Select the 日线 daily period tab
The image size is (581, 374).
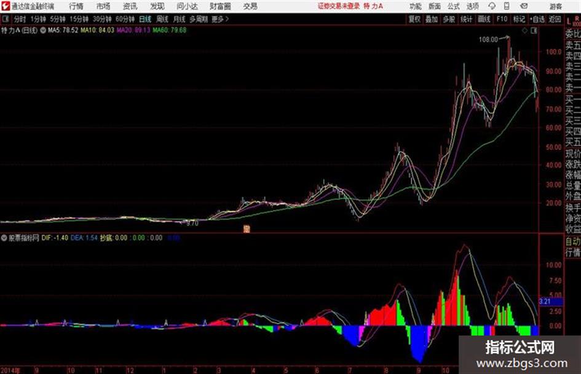click(145, 19)
